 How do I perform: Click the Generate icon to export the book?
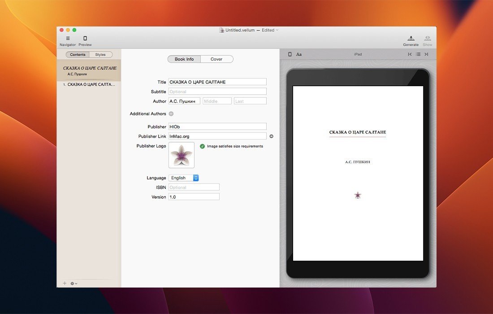[411, 38]
